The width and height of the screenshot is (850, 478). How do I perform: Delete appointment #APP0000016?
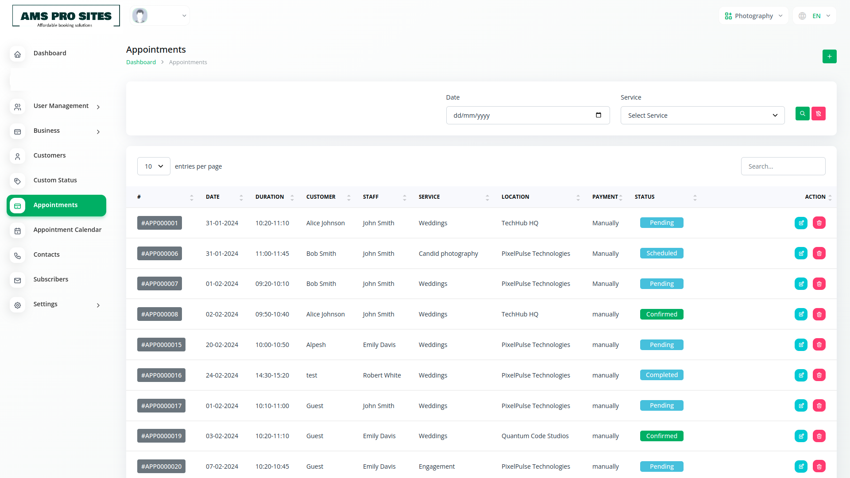coord(819,375)
